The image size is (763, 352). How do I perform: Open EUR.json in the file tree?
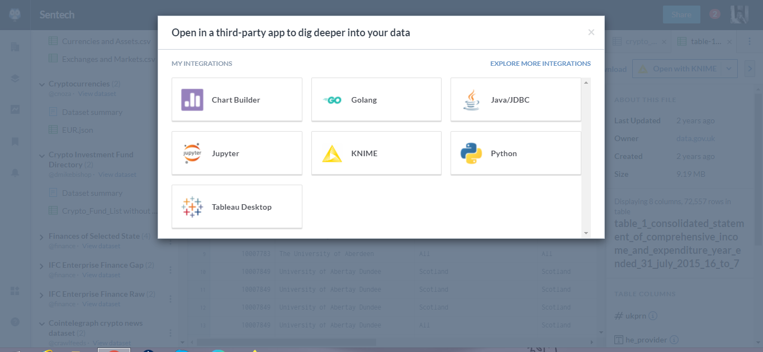click(78, 130)
